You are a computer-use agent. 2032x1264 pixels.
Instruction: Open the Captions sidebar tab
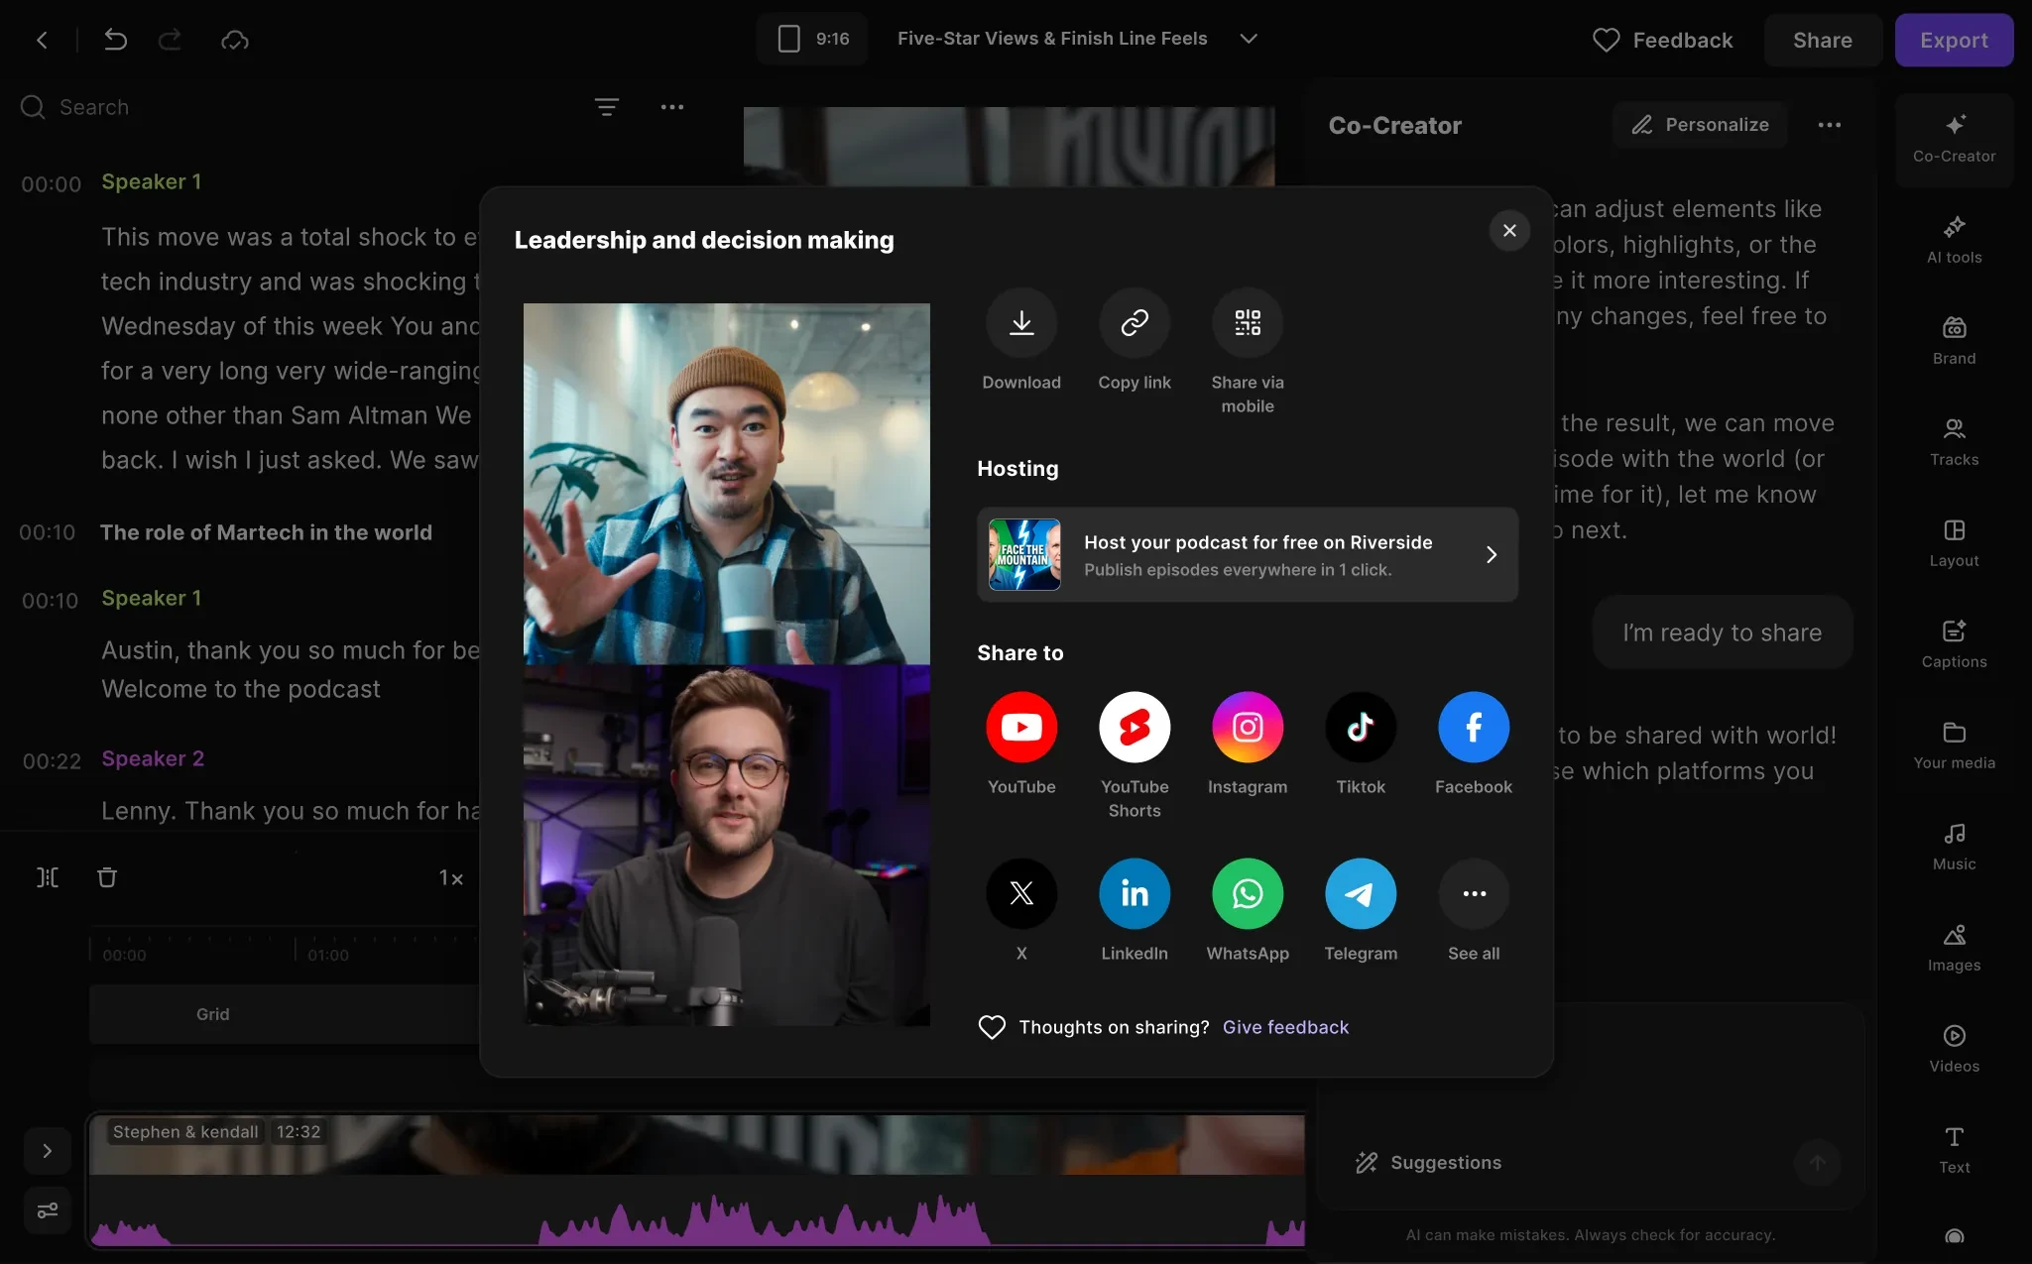click(x=1954, y=644)
